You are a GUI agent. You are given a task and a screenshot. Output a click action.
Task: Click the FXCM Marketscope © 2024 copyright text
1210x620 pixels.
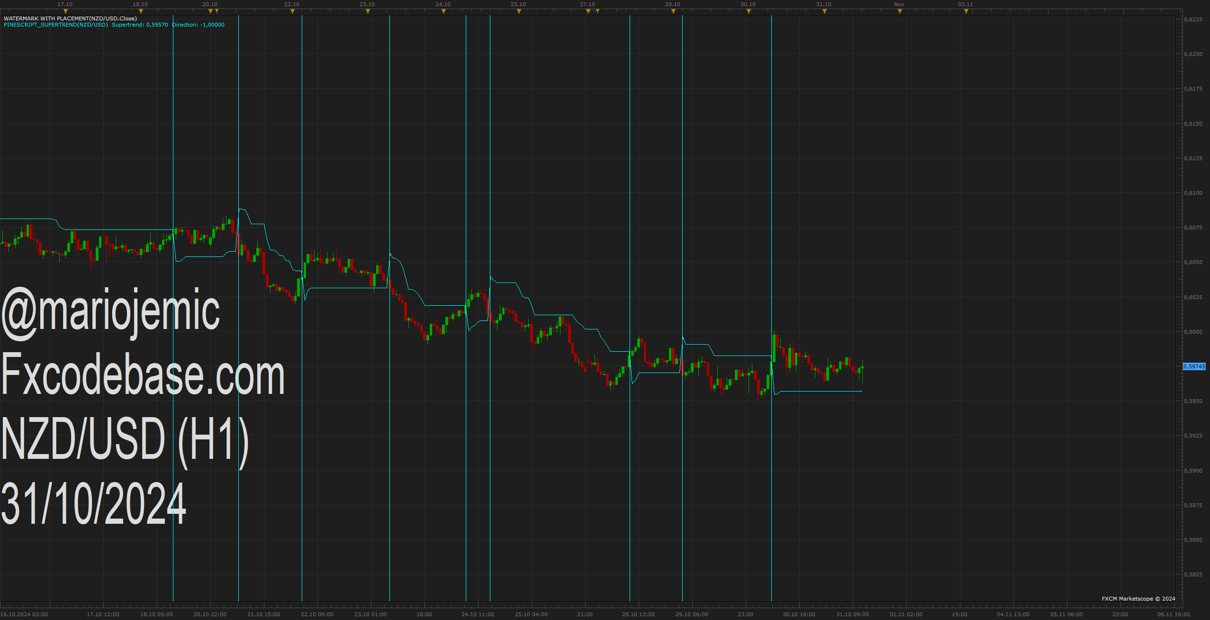1138,599
